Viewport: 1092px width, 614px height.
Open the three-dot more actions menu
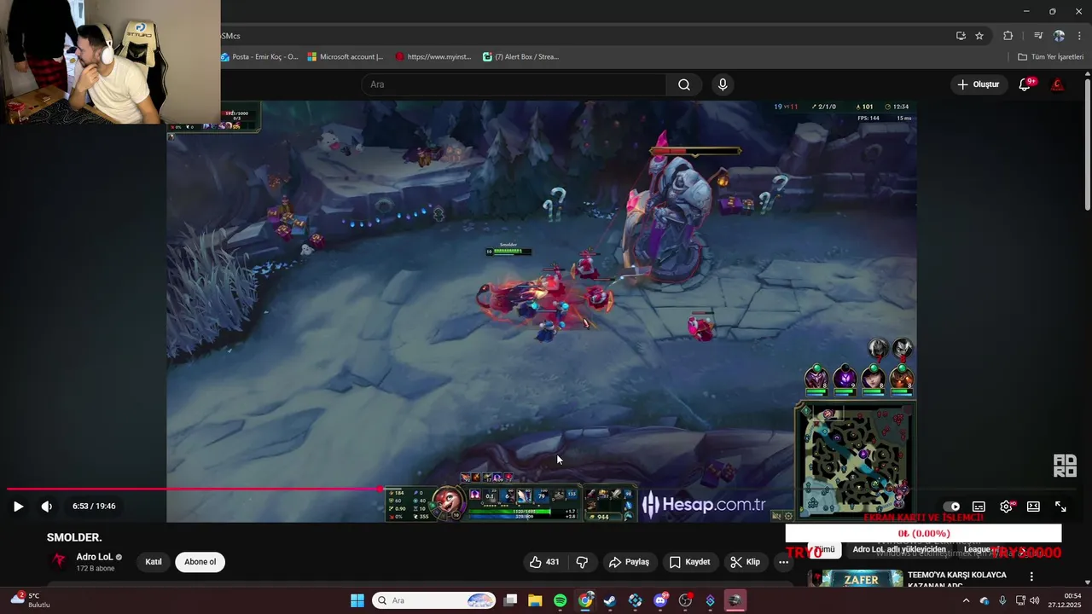(x=783, y=562)
